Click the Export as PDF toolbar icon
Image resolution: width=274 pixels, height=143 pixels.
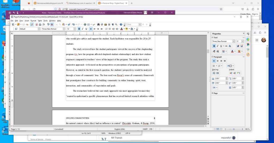click(x=36, y=24)
